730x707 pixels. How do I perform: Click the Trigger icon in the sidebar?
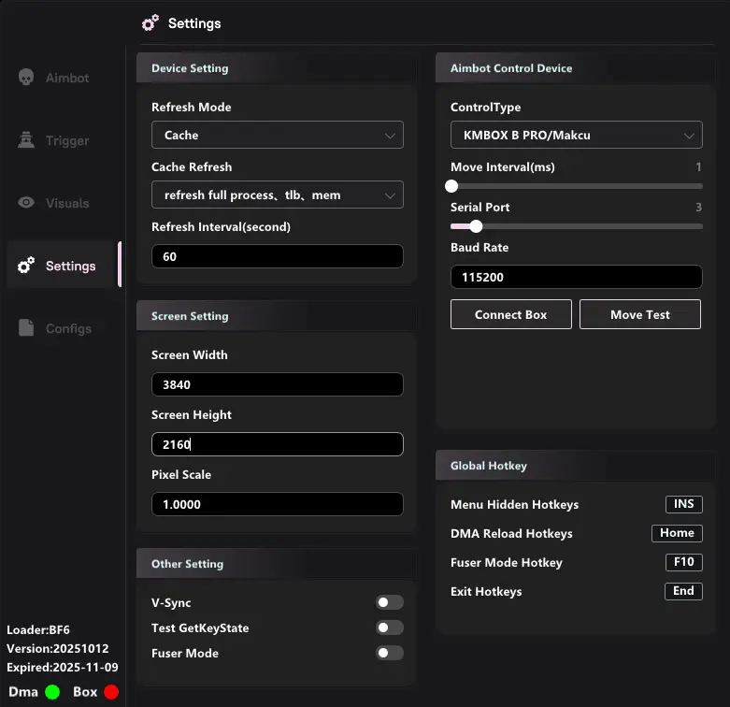point(26,140)
